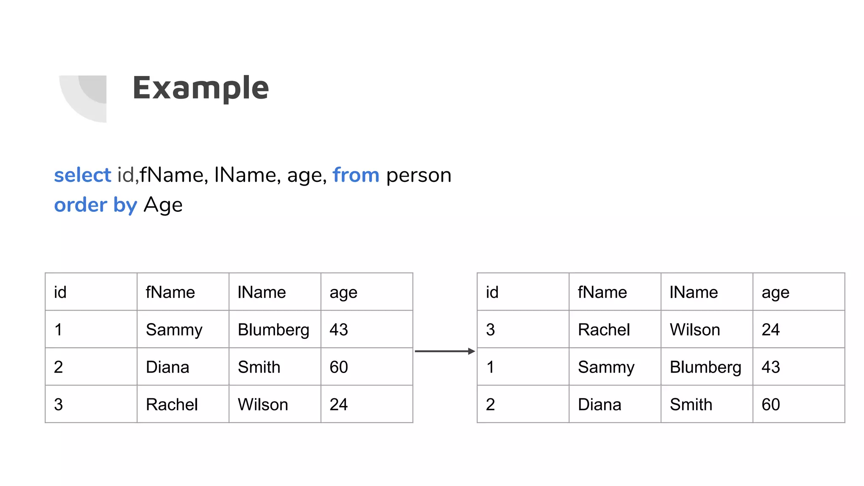The image size is (864, 486).
Task: Click "Blumberg" in the sorted result table
Action: [x=705, y=367]
